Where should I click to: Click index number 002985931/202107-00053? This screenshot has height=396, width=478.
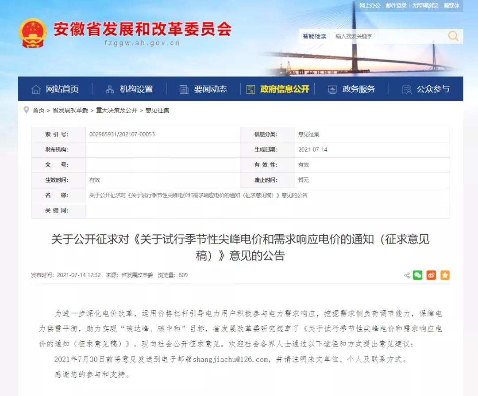tap(122, 134)
